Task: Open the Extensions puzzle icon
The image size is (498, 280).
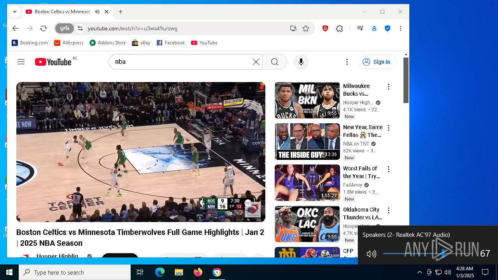Action: point(340,28)
